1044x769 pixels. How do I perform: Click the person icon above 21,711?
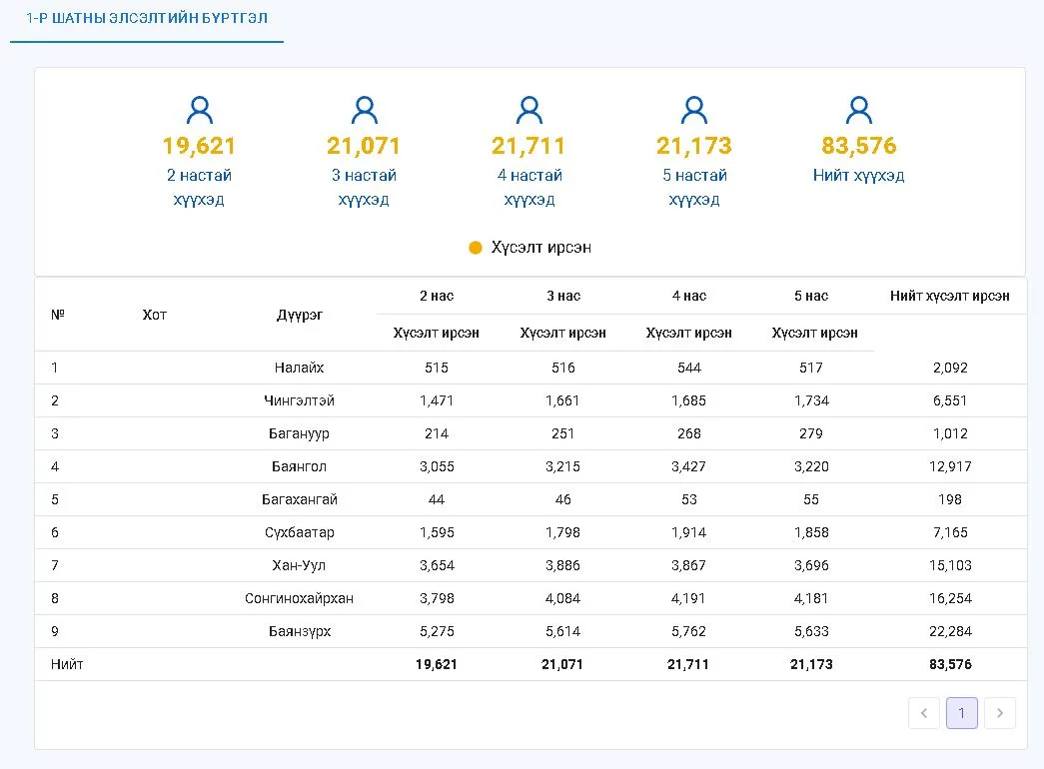coord(529,111)
